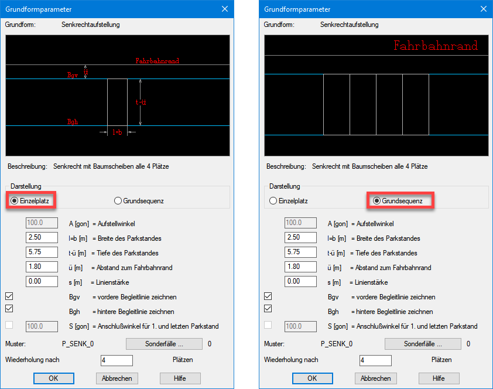Viewport: 493px width, 389px height.
Task: Open Sonderfälle in the right dialog
Action: click(x=423, y=344)
